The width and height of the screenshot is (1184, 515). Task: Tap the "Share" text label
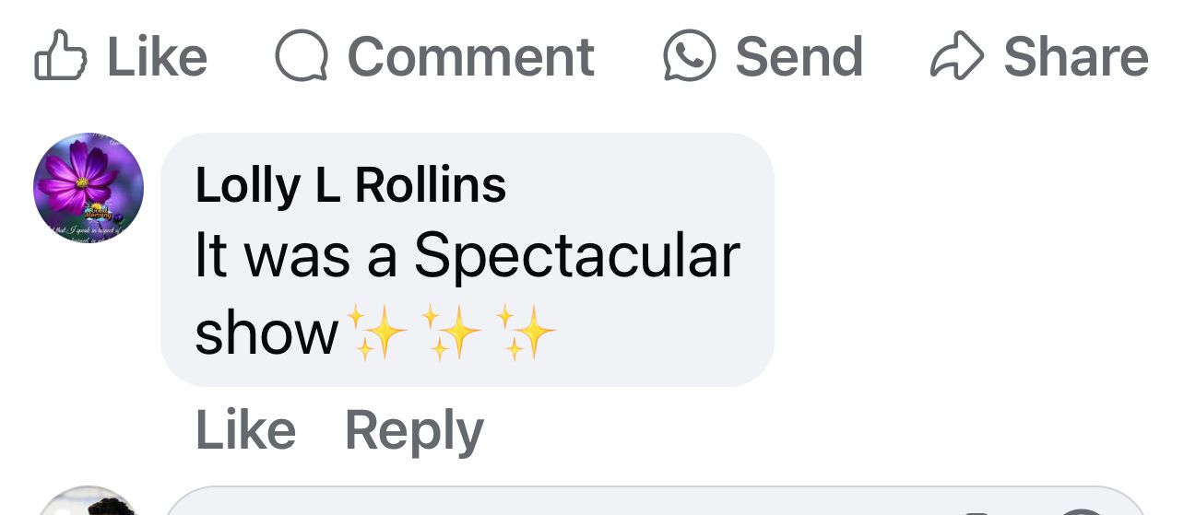(1075, 57)
